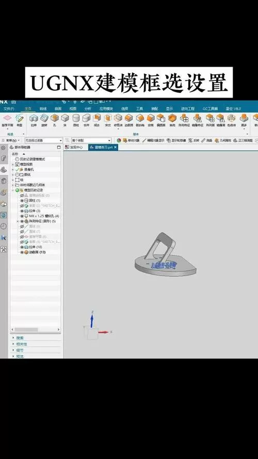Show the hidden 基准坐标系 (0) feature
This screenshot has width=258, height=459.
22,195
